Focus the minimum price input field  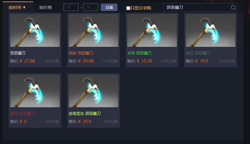coord(71,7)
